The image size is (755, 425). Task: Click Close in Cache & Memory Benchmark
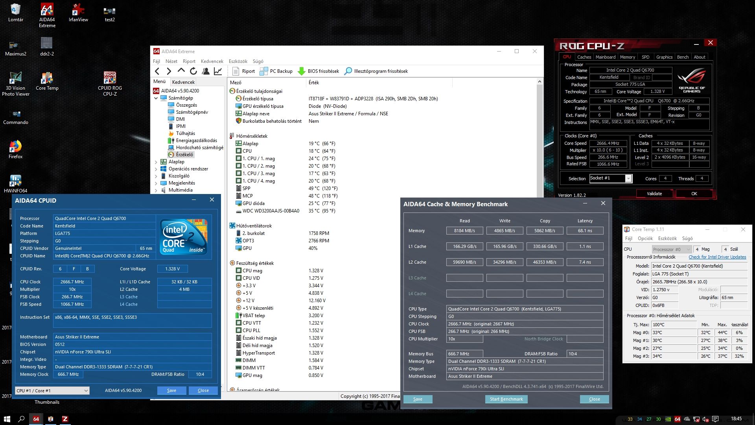click(595, 399)
